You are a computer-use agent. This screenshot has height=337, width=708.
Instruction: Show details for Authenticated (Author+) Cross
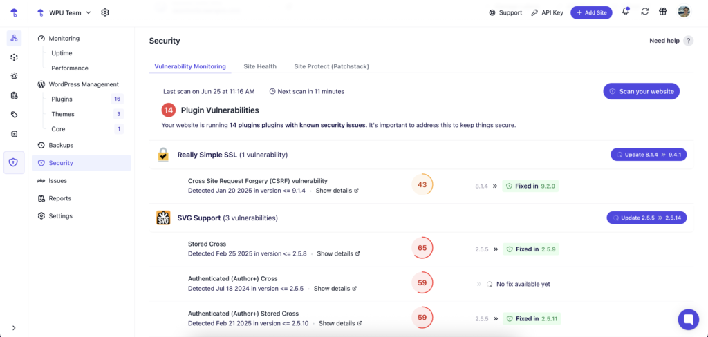(335, 288)
